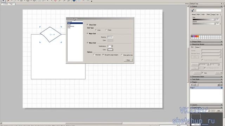Switch to the RGB color tab

pyautogui.click(x=198, y=15)
